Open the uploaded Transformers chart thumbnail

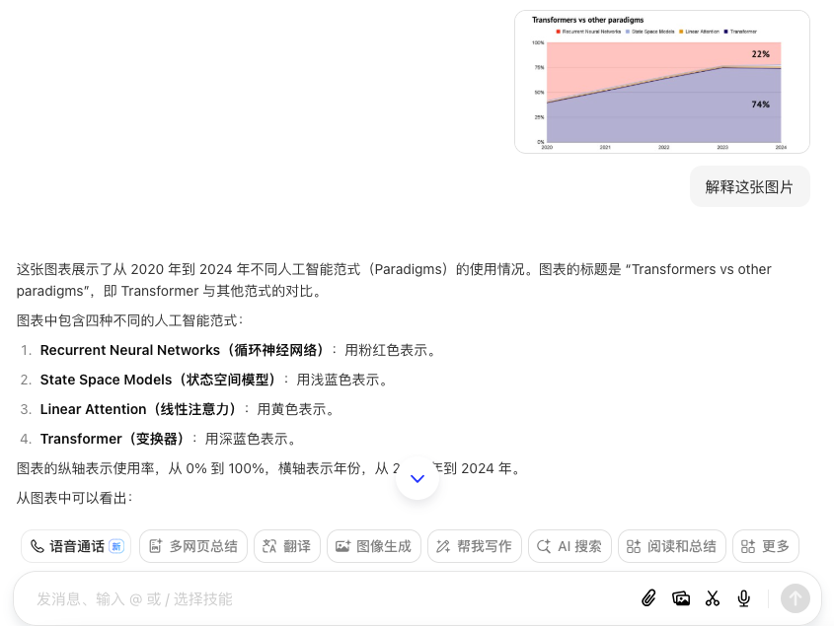[x=662, y=82]
